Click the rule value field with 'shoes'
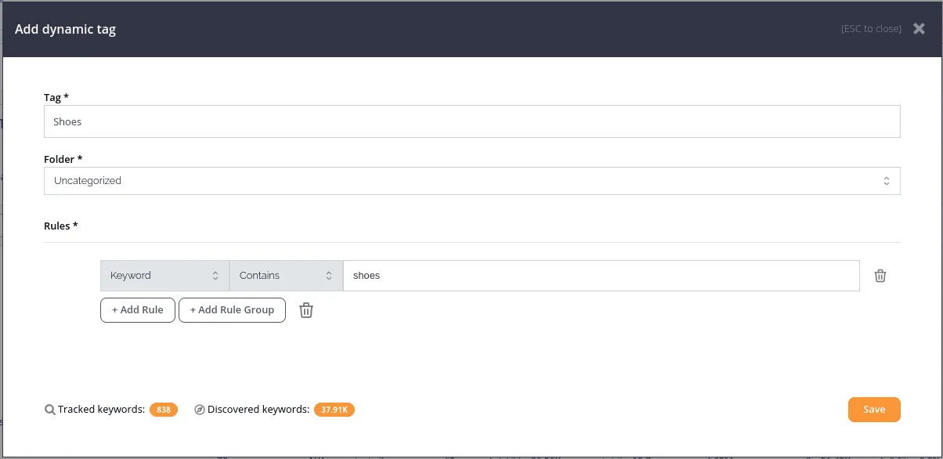The width and height of the screenshot is (943, 459). point(601,276)
